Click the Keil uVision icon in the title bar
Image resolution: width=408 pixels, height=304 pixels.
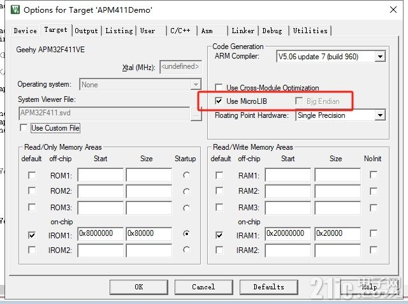pyautogui.click(x=15, y=10)
